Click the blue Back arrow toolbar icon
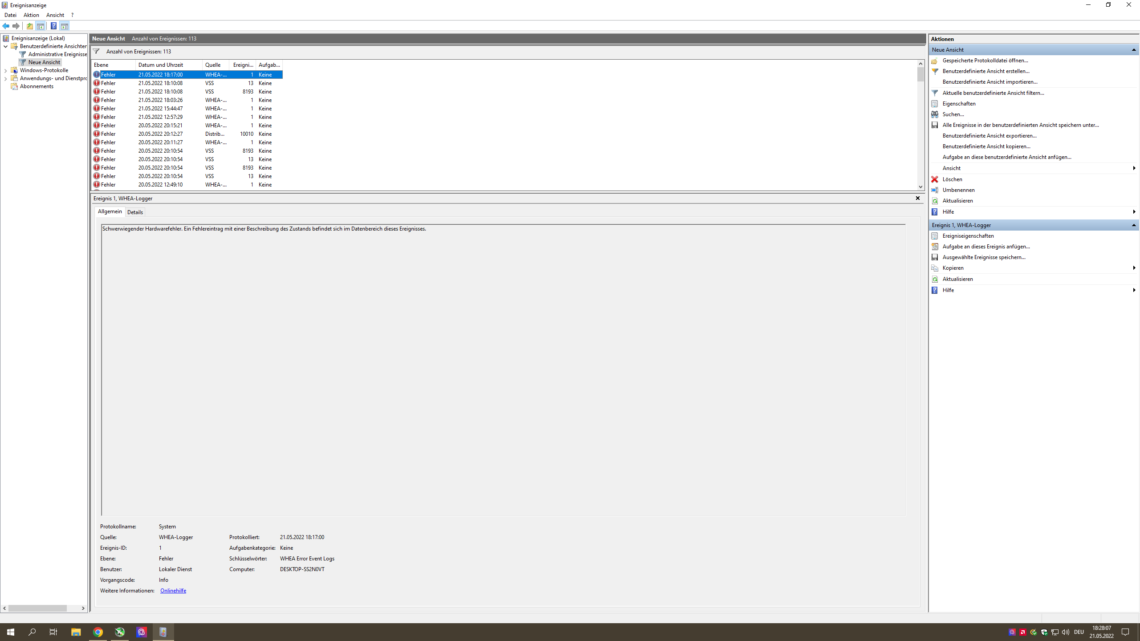The width and height of the screenshot is (1140, 641). 6,26
